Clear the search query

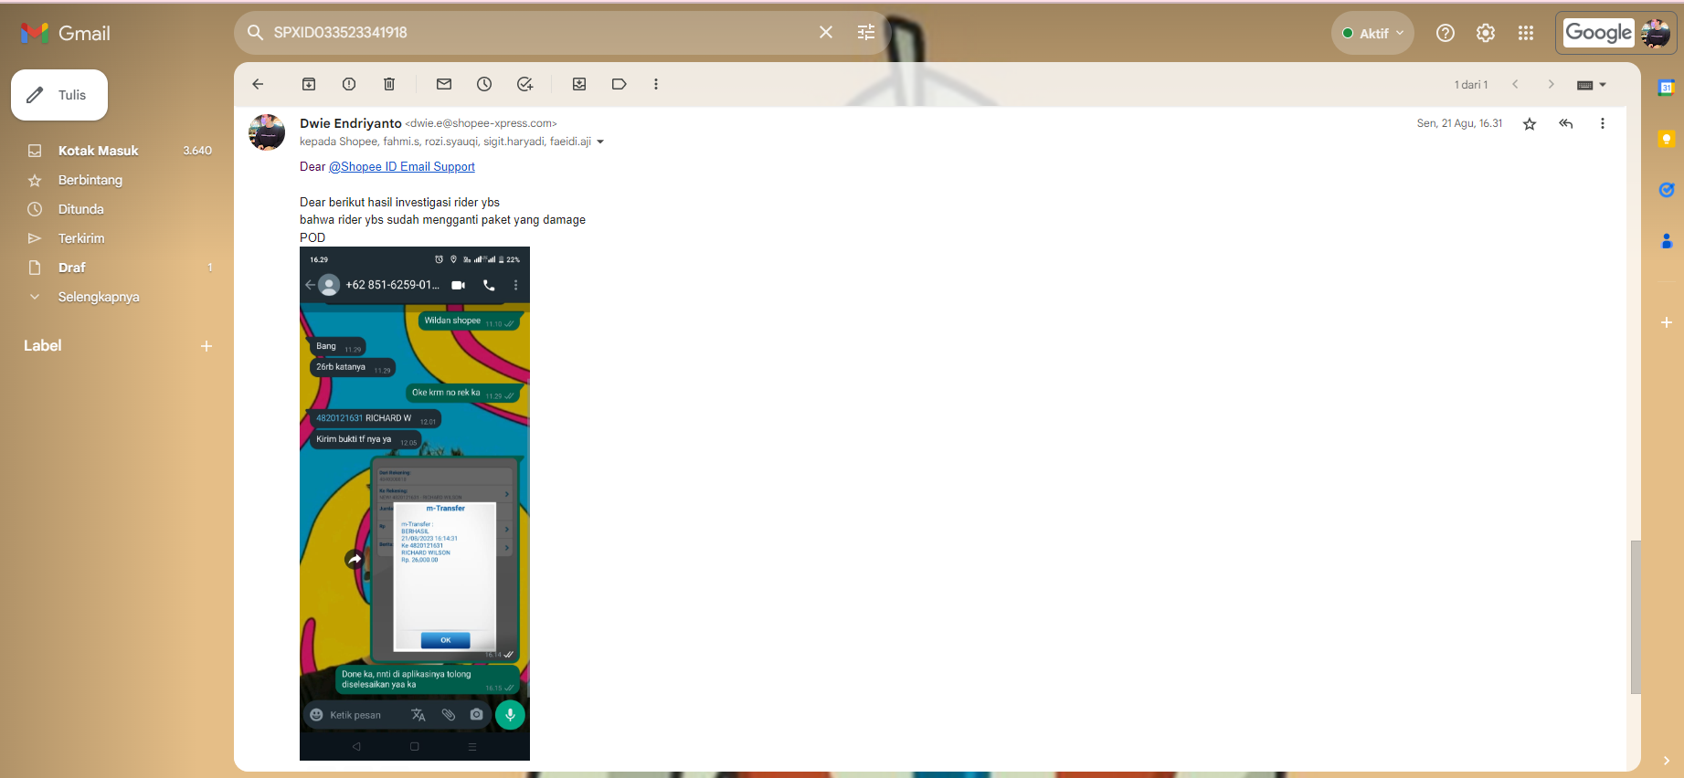[826, 32]
